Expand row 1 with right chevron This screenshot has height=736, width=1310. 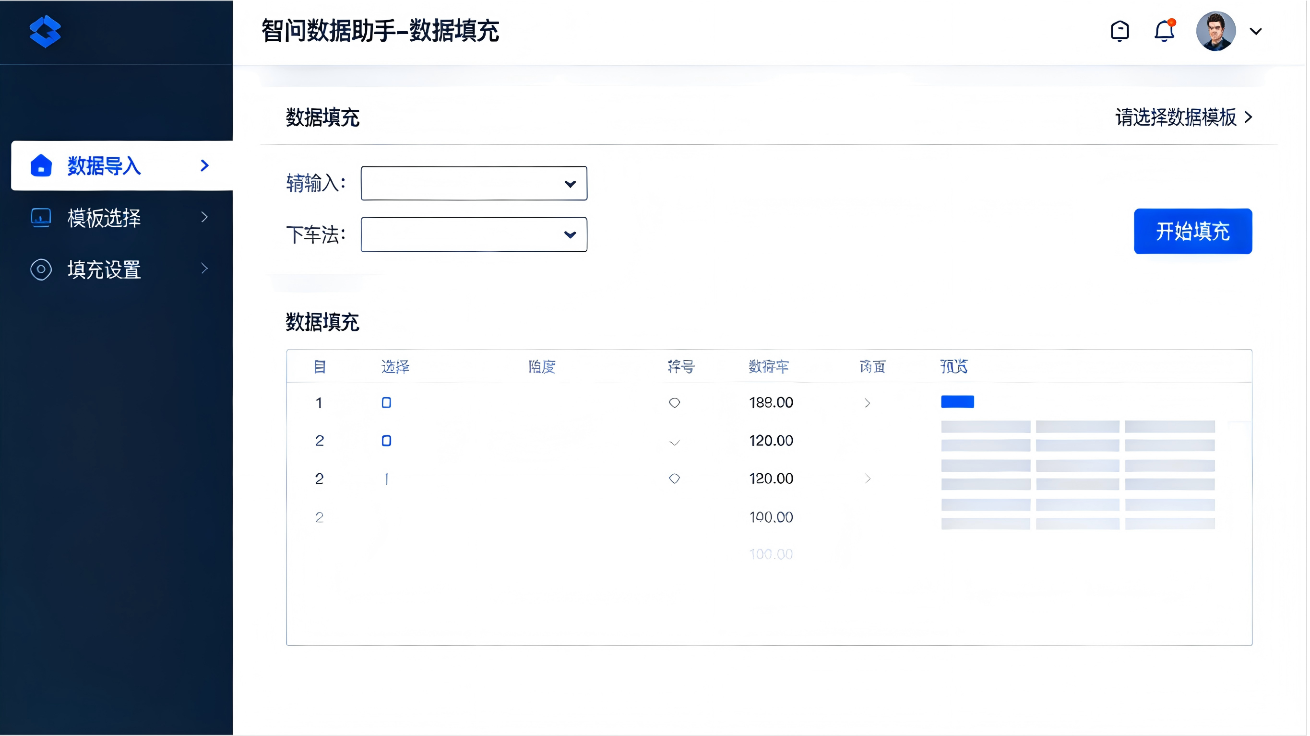(868, 403)
